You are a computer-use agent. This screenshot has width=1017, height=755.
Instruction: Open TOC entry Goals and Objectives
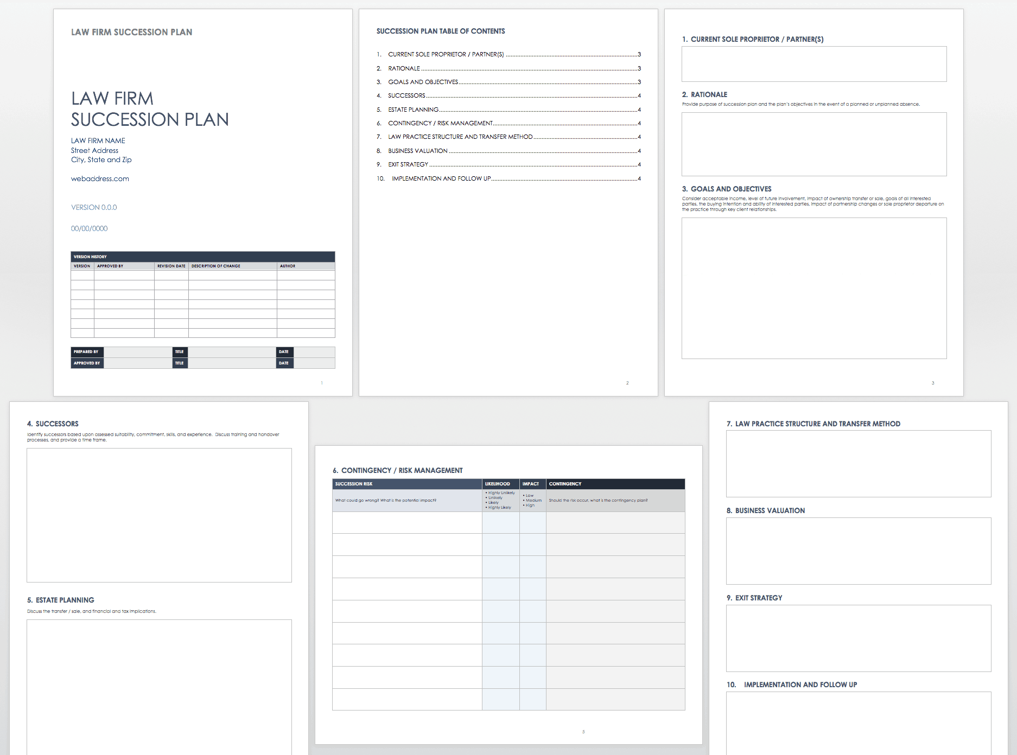click(508, 82)
